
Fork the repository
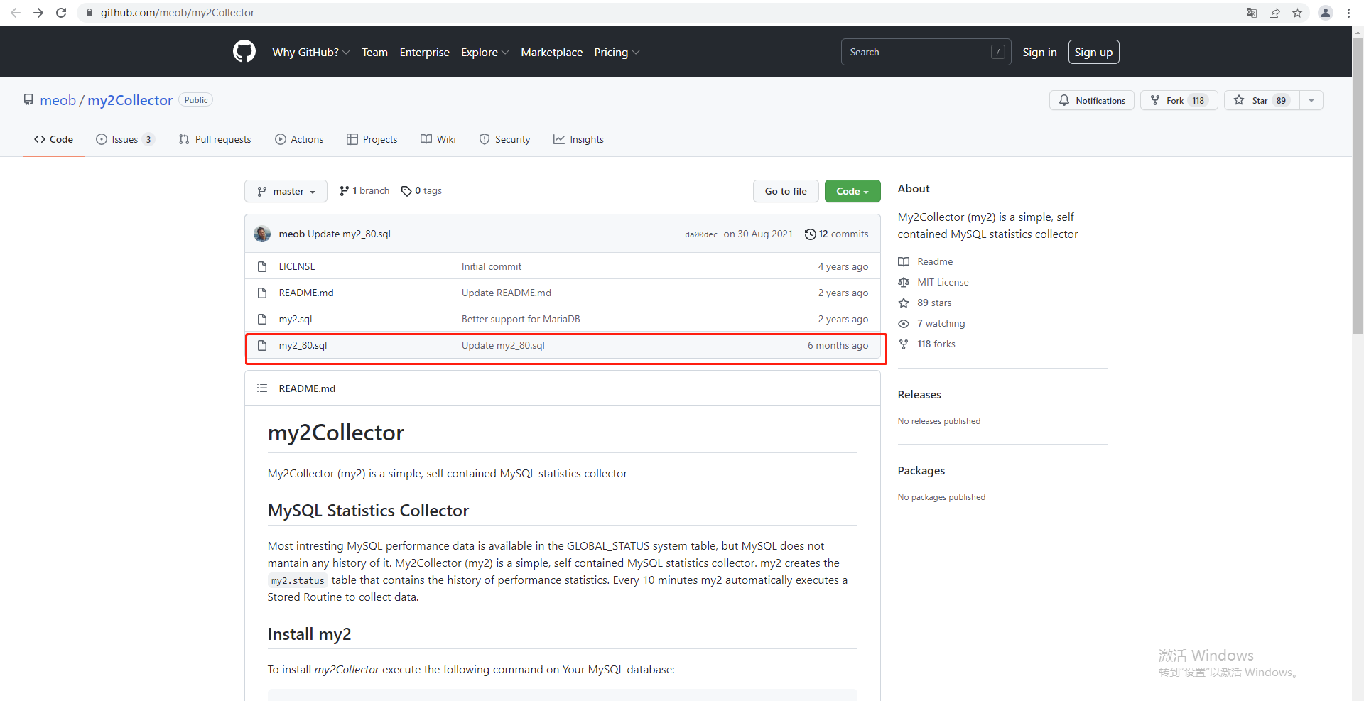point(1179,100)
